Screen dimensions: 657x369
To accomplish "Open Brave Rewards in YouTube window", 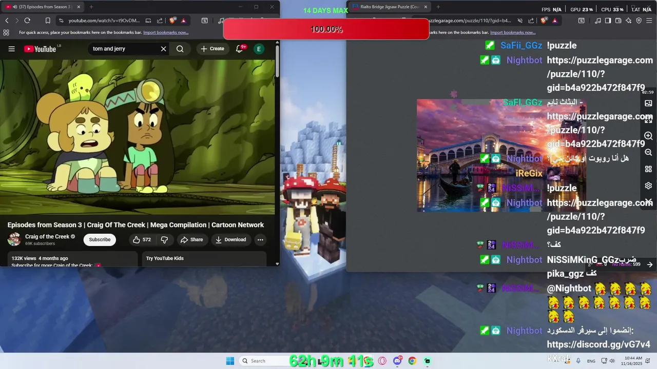I will (x=183, y=20).
